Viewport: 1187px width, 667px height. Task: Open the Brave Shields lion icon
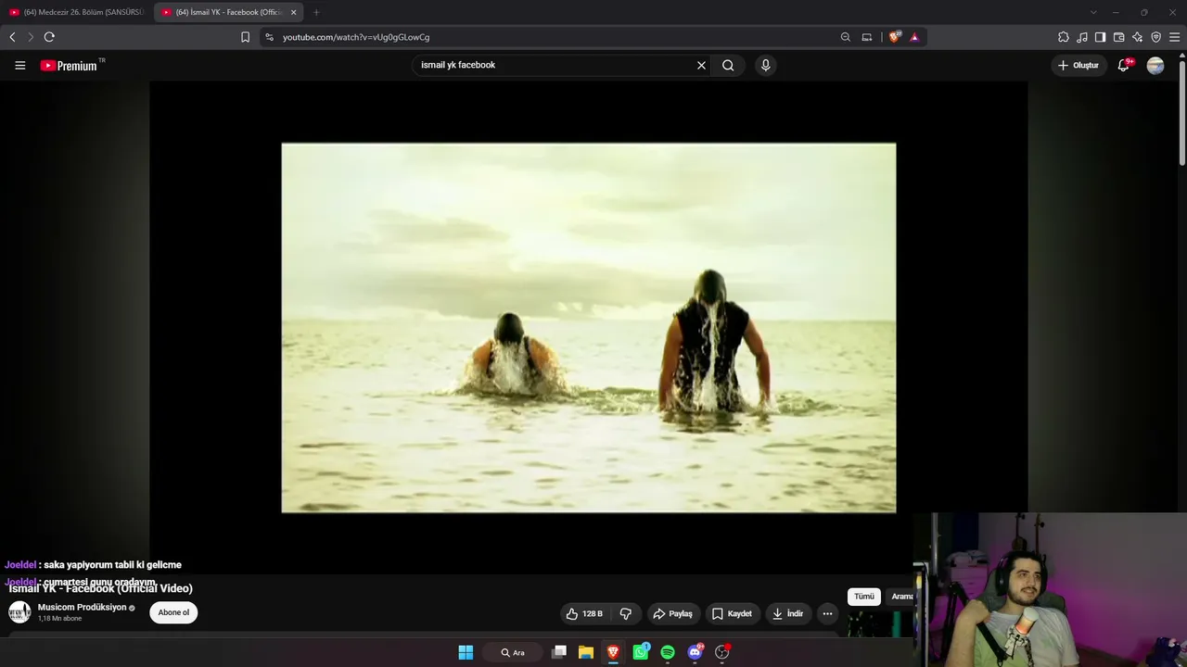[x=895, y=37]
